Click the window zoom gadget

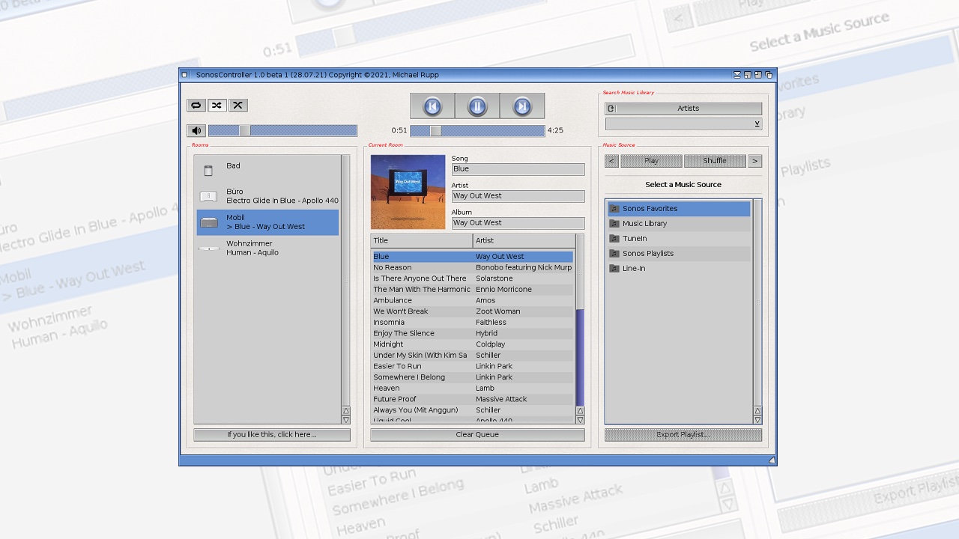coord(758,75)
